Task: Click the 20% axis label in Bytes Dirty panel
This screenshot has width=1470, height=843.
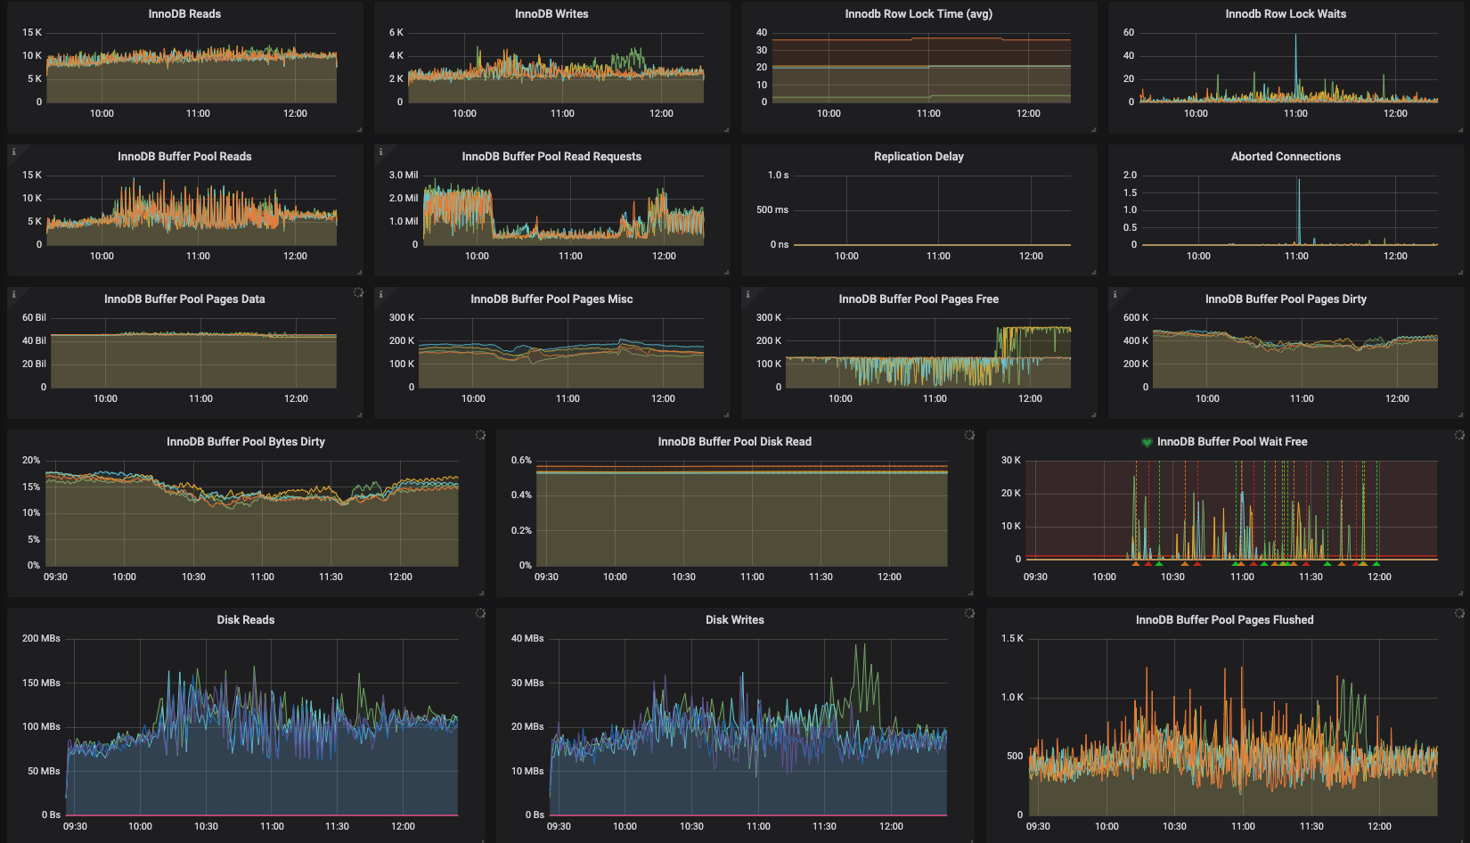Action: 31,460
